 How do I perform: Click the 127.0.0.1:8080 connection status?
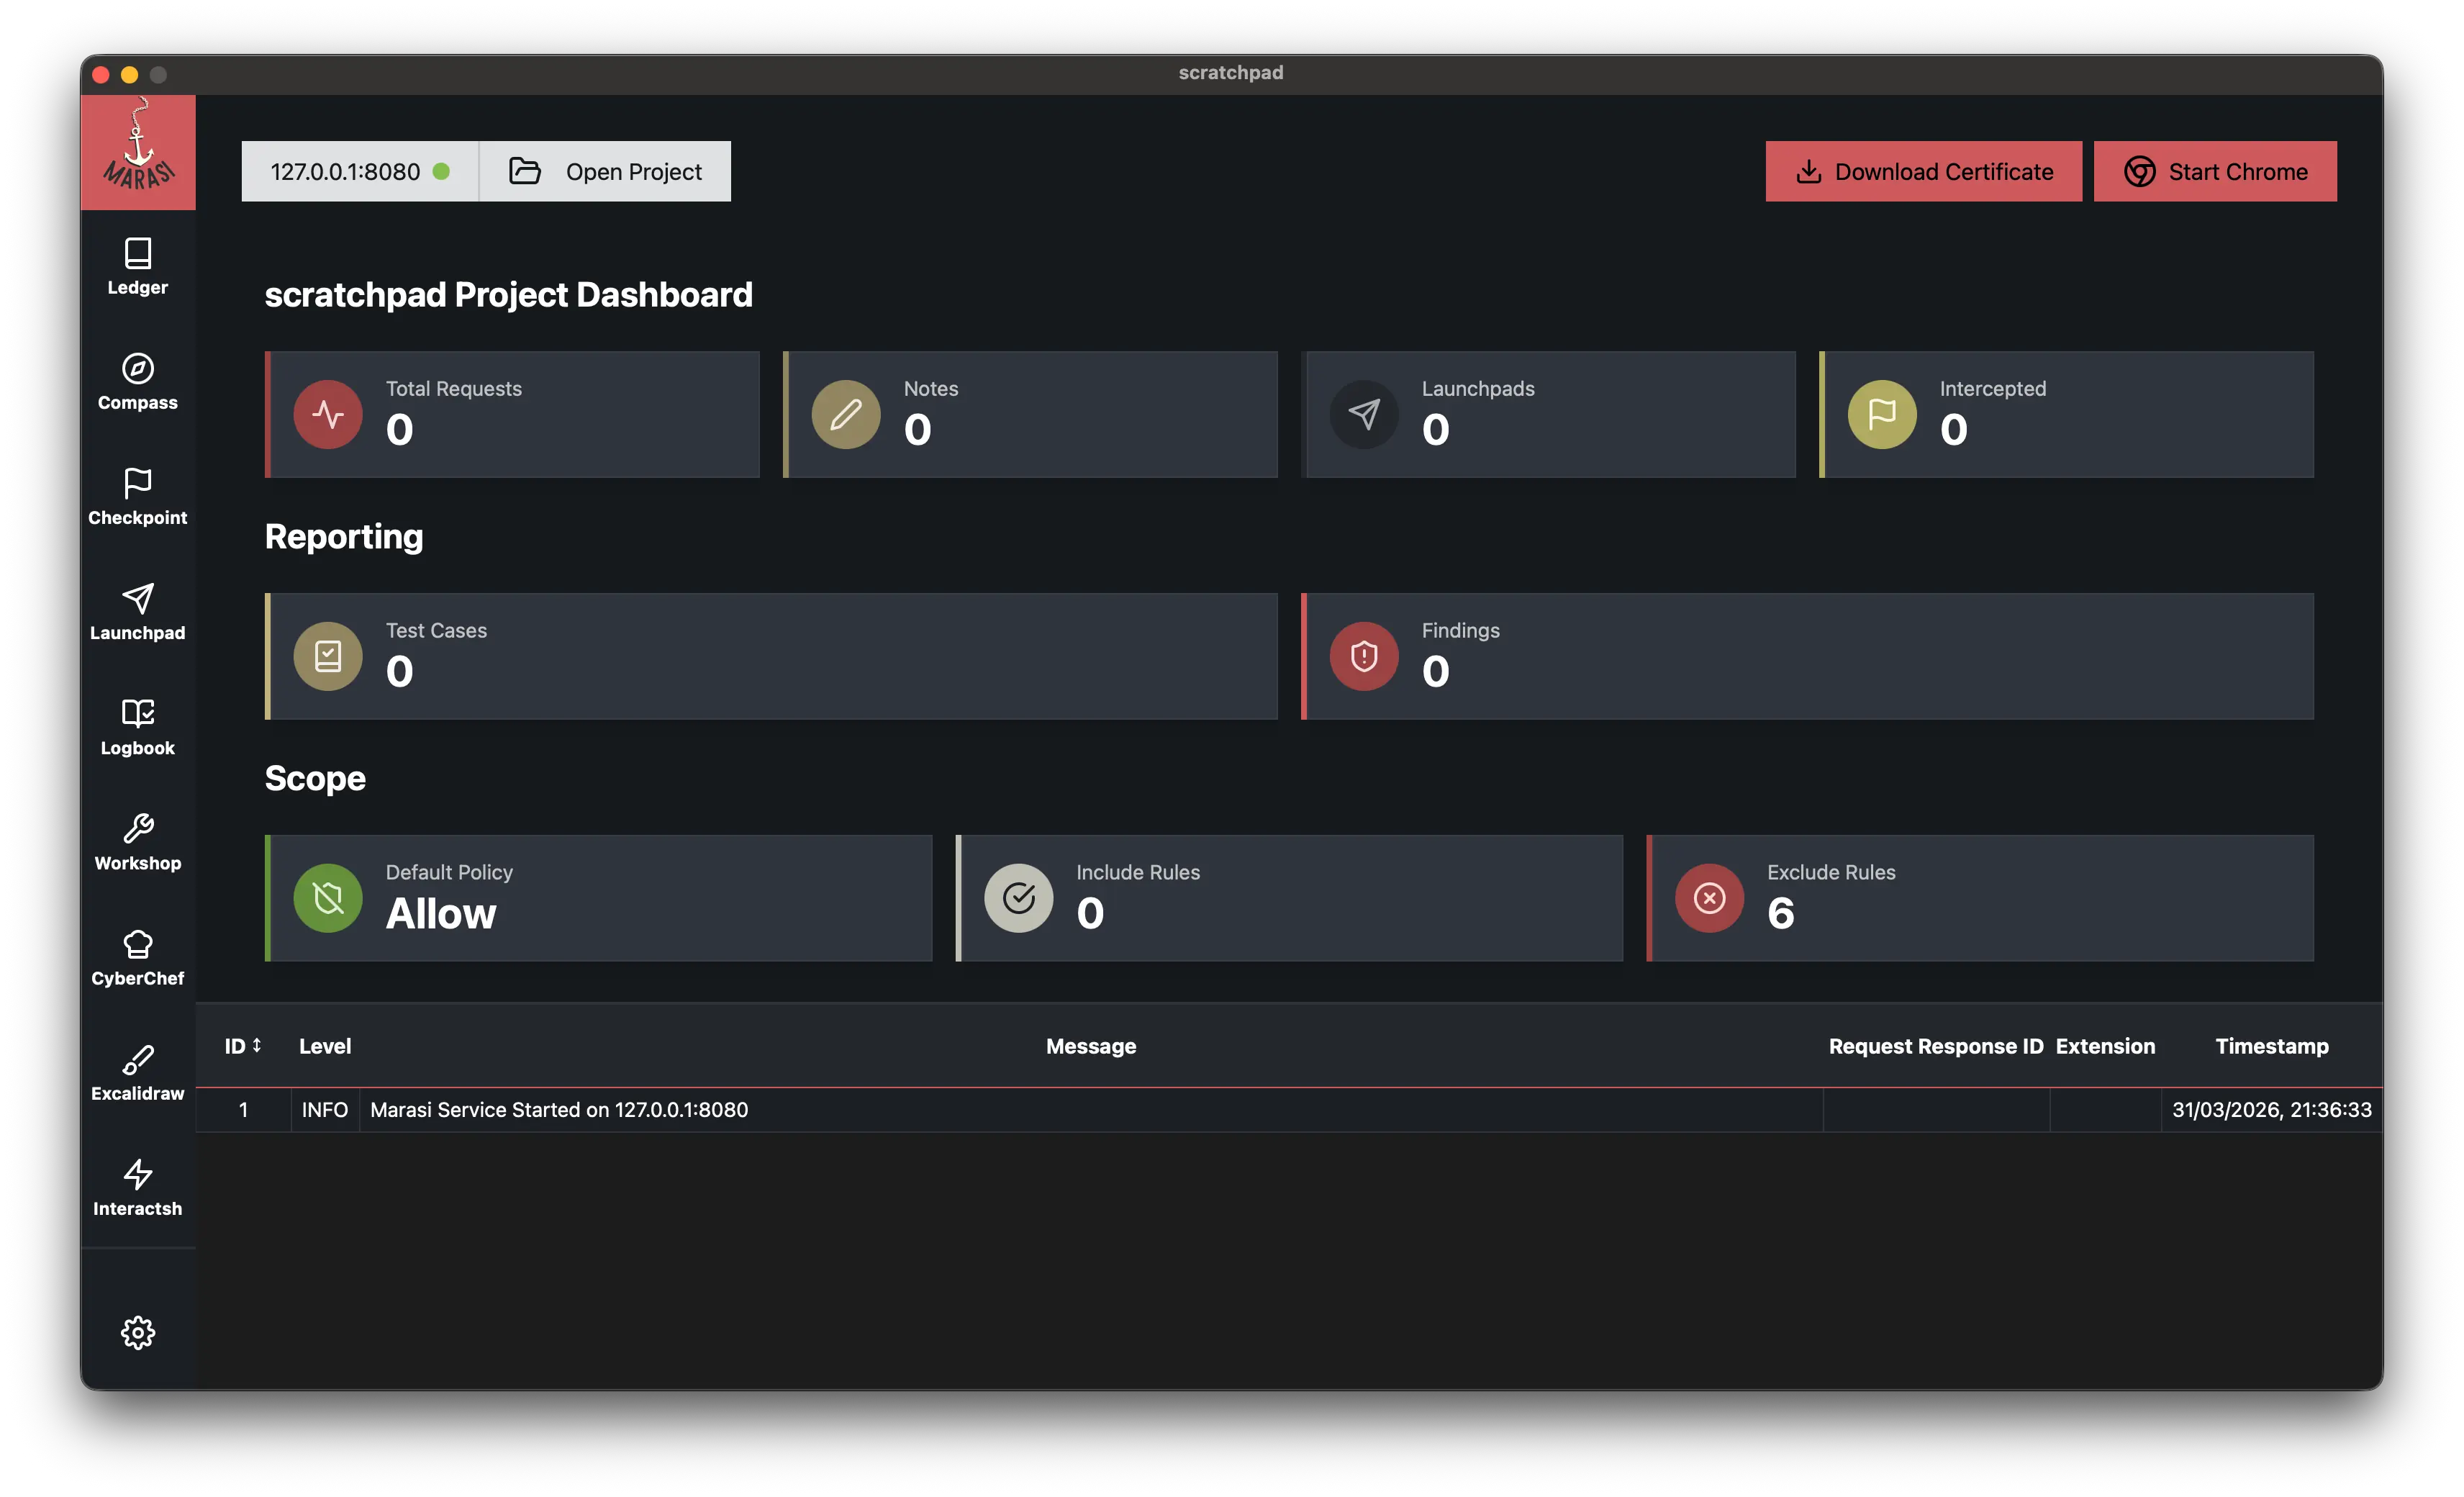(x=361, y=171)
